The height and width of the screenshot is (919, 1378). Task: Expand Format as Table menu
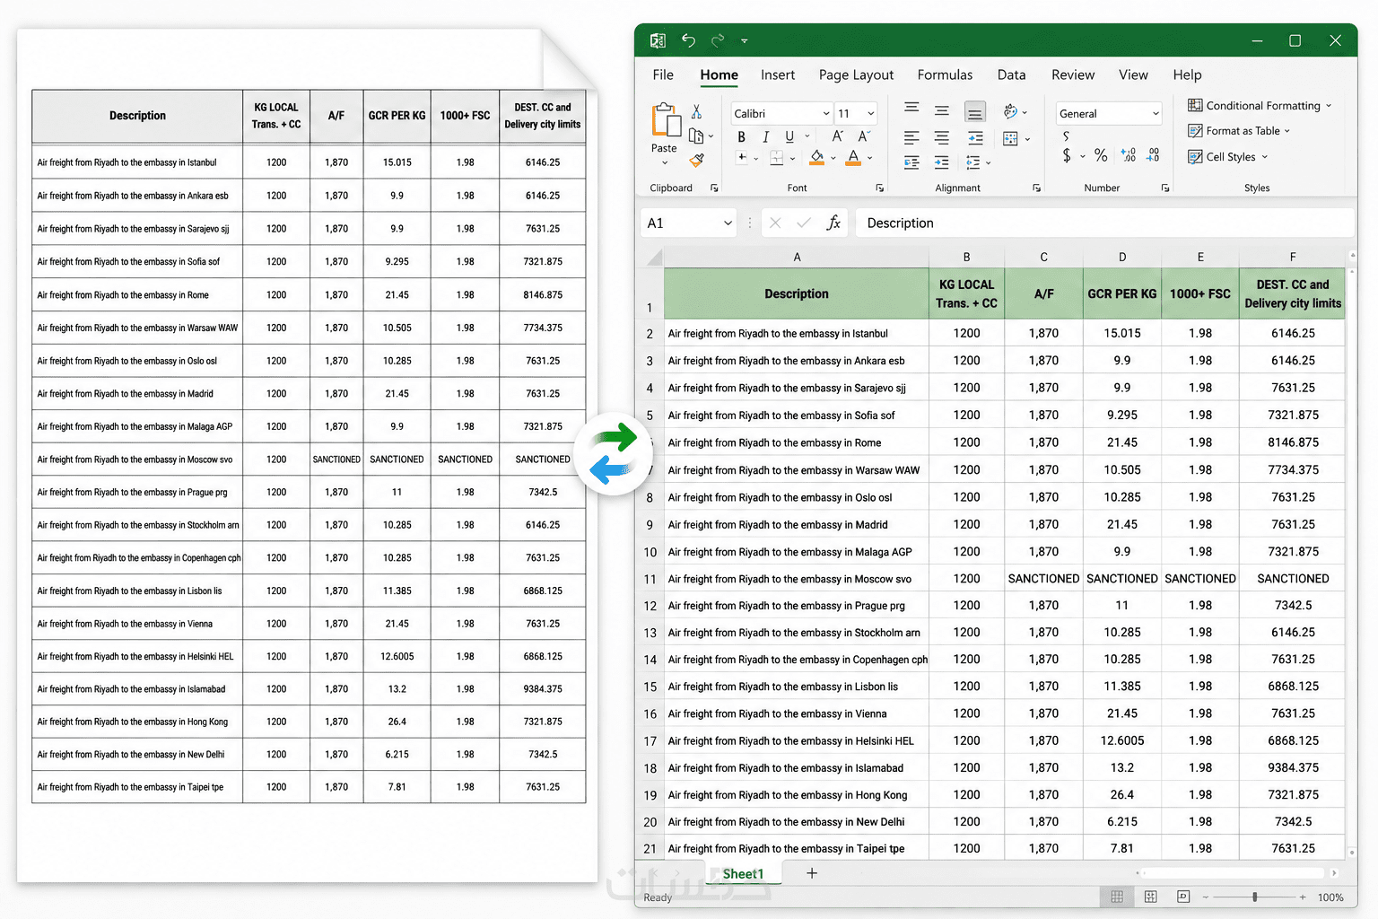(1239, 131)
